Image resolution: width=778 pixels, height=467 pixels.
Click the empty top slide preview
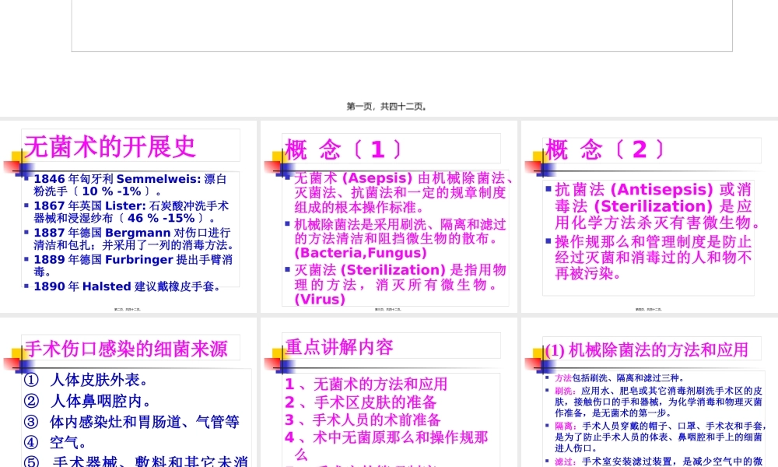[x=401, y=26]
